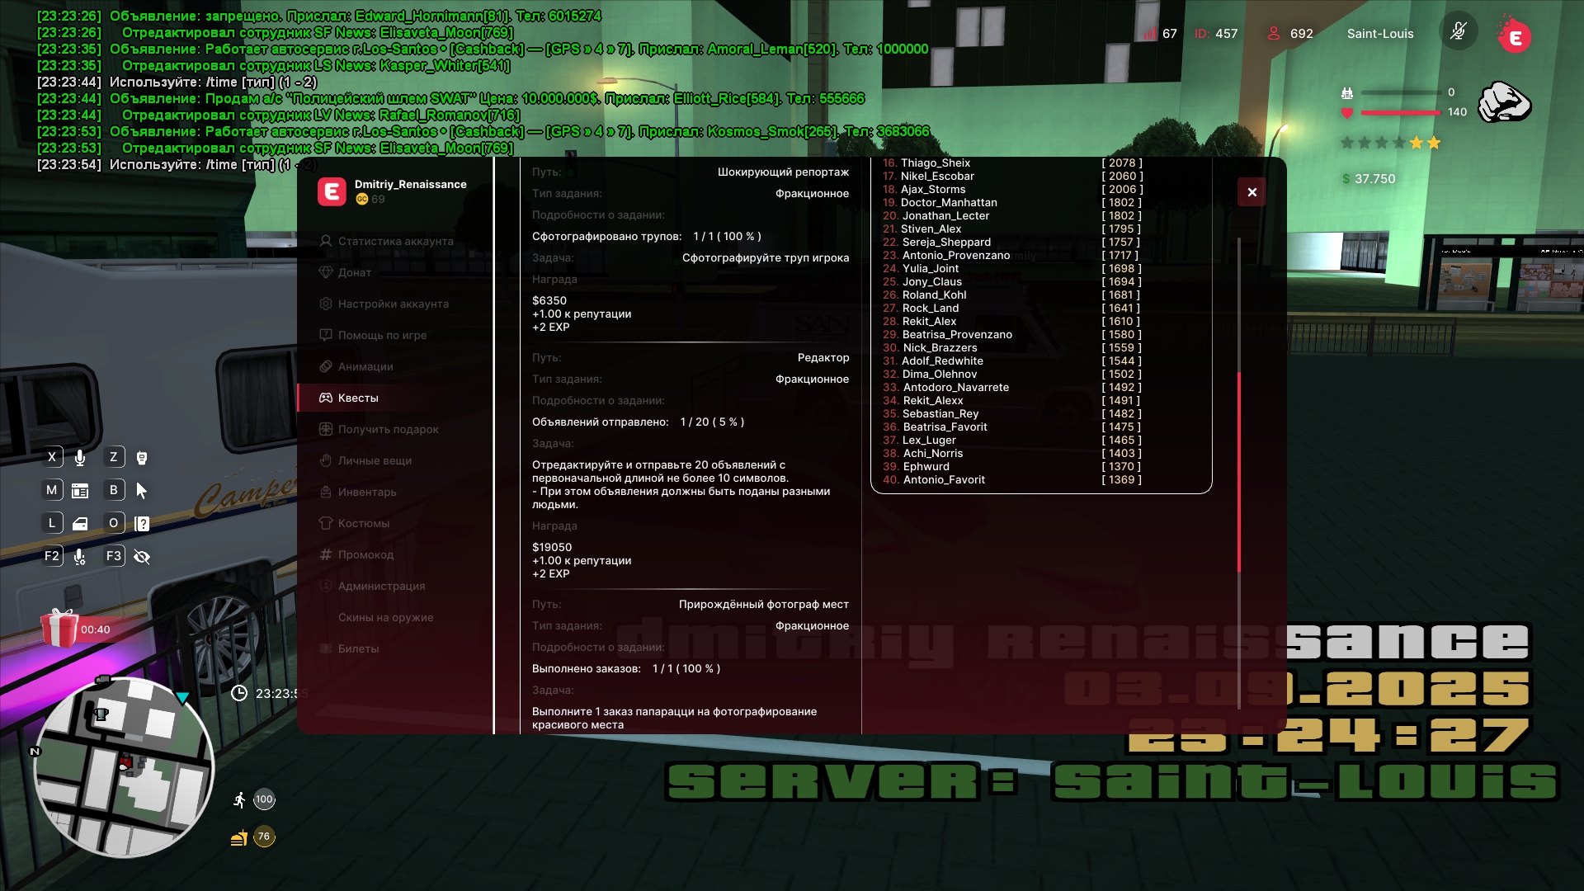1584x891 pixels.
Task: Click the red quests scrollbar
Action: [1238, 470]
